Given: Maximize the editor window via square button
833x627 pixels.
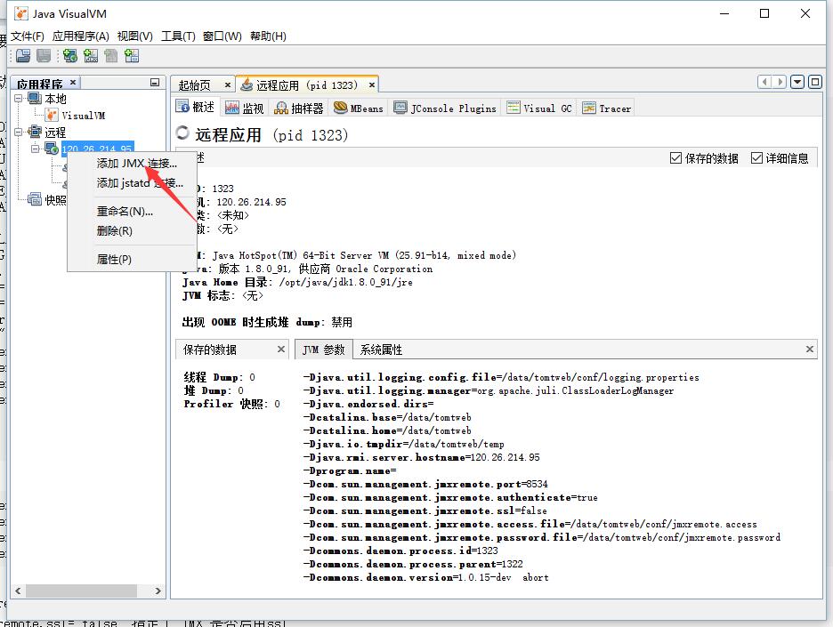Looking at the screenshot, I should click(815, 82).
